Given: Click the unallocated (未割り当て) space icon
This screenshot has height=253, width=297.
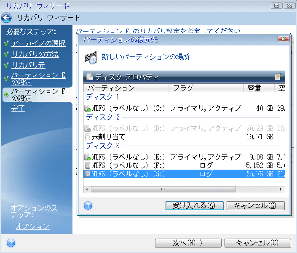Looking at the screenshot, I should [x=87, y=137].
